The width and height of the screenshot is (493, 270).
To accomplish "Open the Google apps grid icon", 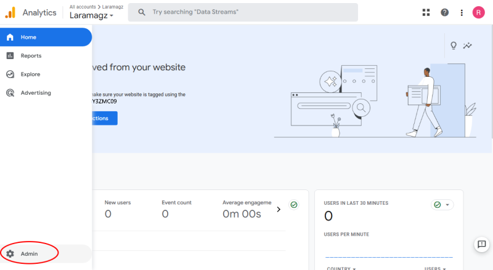I will (x=426, y=12).
